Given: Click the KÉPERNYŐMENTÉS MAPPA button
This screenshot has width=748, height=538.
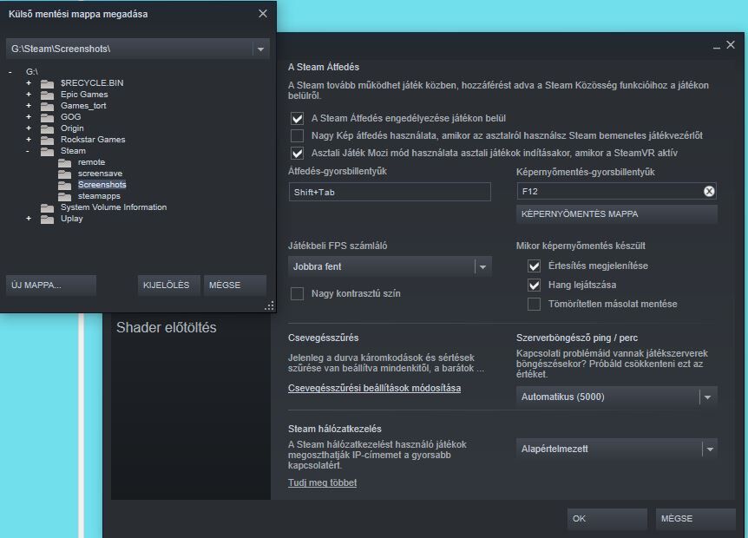Looking at the screenshot, I should coord(616,214).
